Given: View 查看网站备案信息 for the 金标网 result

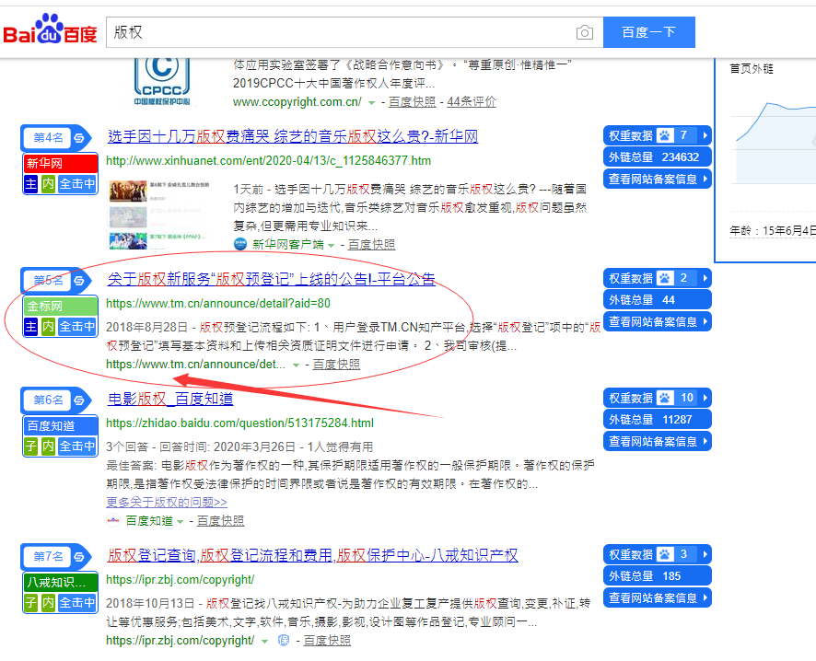Looking at the screenshot, I should coord(658,322).
